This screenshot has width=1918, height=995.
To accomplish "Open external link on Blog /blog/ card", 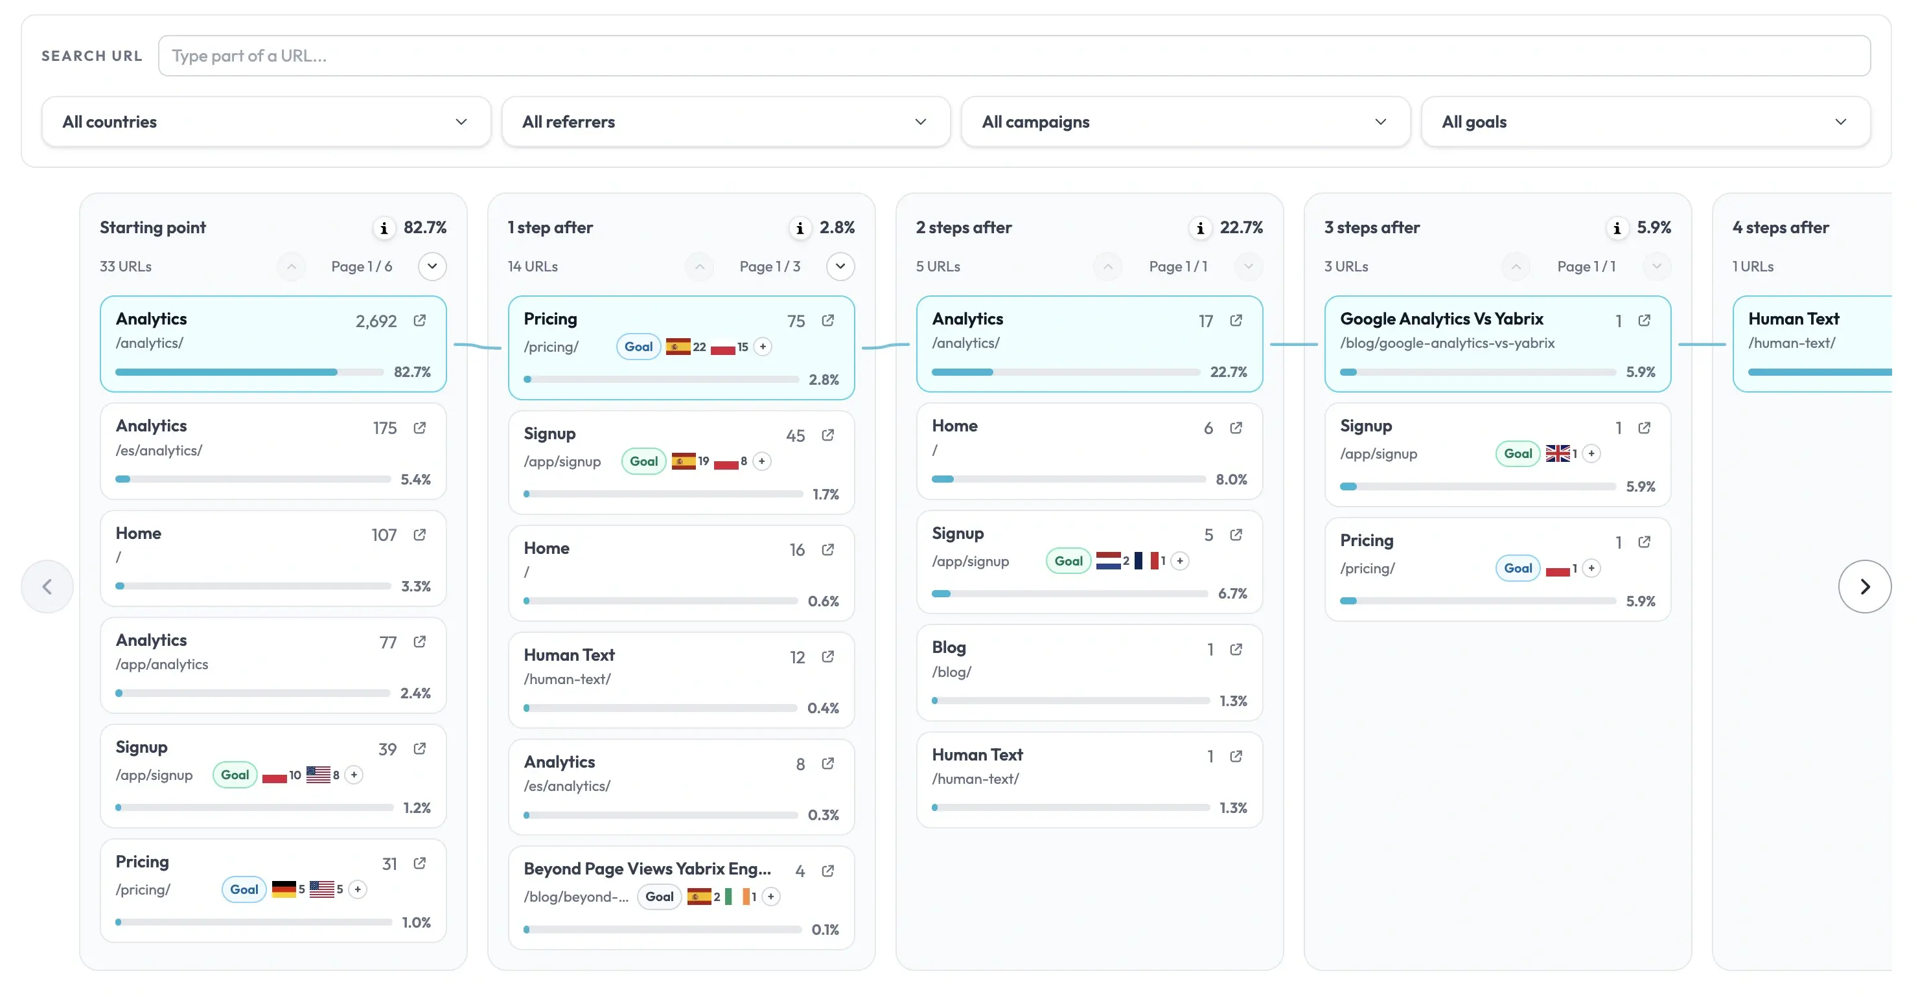I will pos(1236,650).
